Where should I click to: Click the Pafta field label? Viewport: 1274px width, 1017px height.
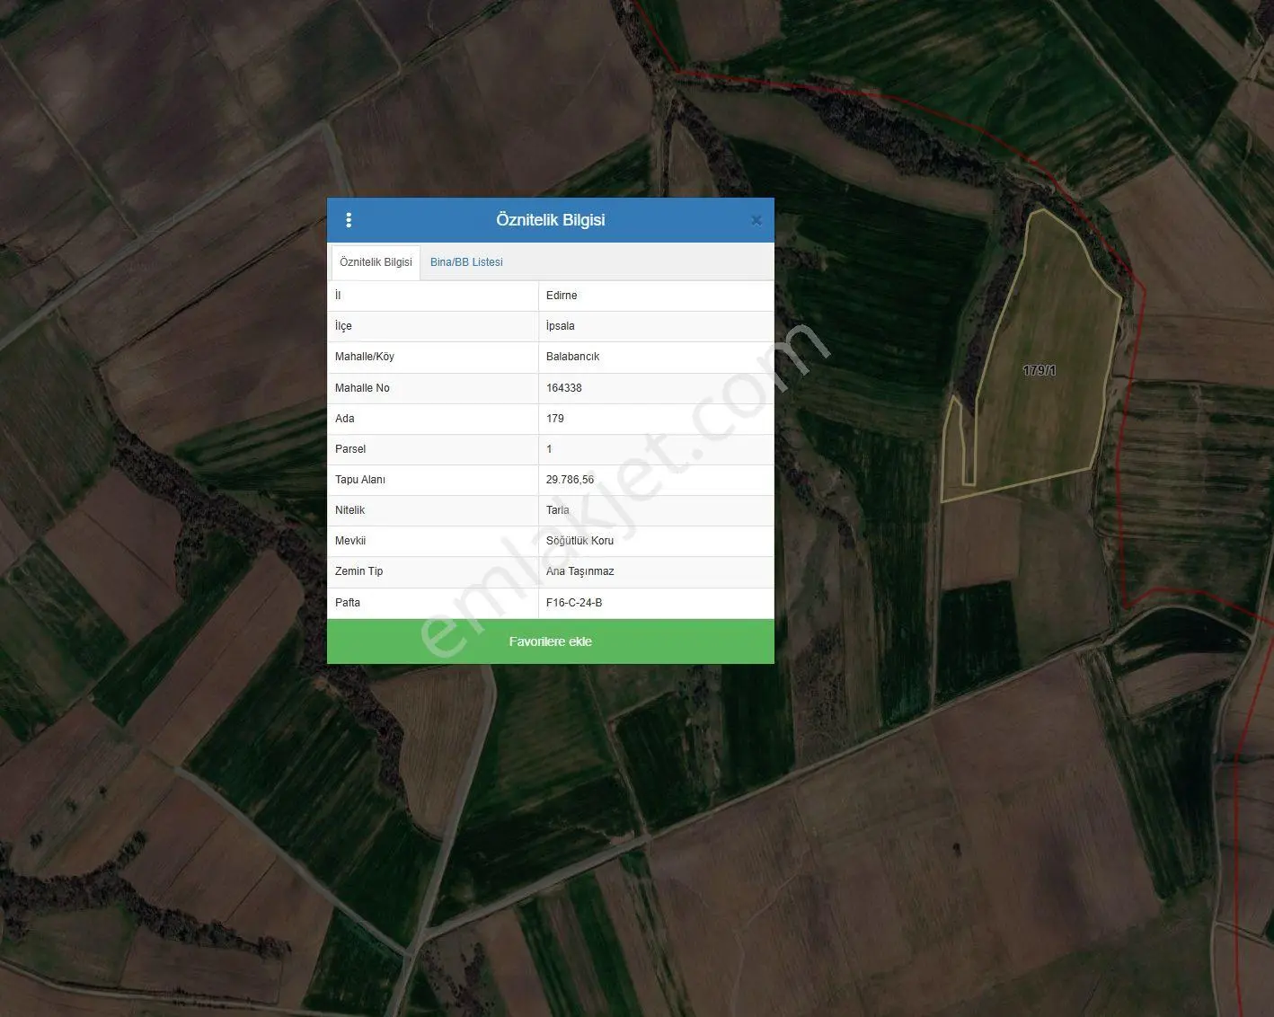coord(348,603)
